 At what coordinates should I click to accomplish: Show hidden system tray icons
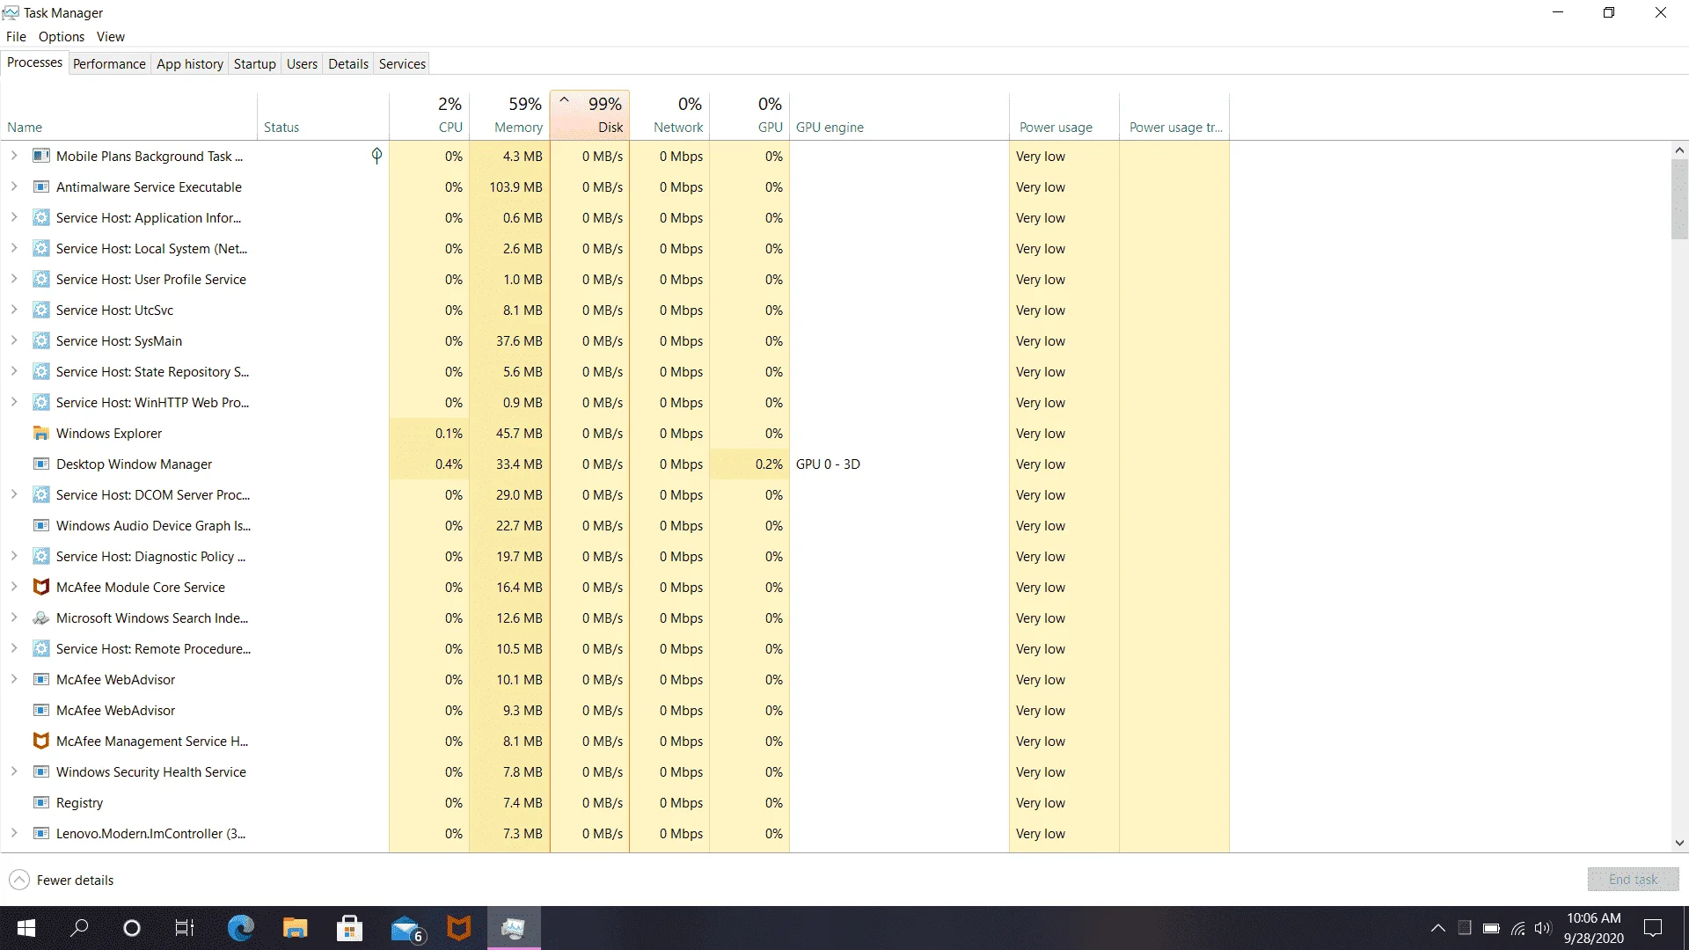[1438, 928]
